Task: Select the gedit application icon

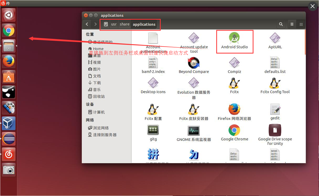Action: coord(275,109)
